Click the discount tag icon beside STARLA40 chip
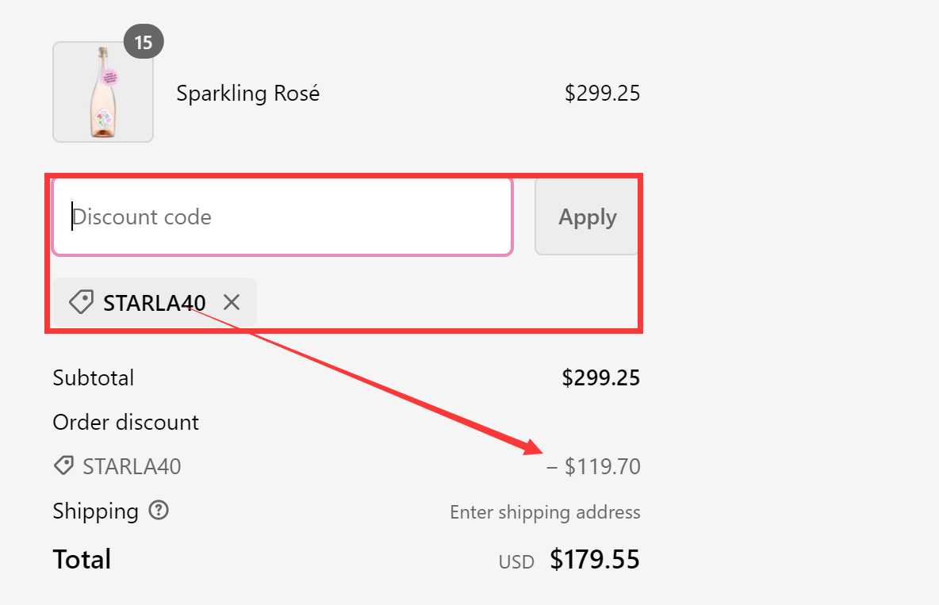The image size is (939, 605). (79, 302)
